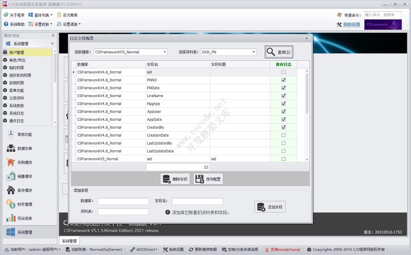Open the Comprehensive reports (综合报表) chart icon

coord(11,218)
